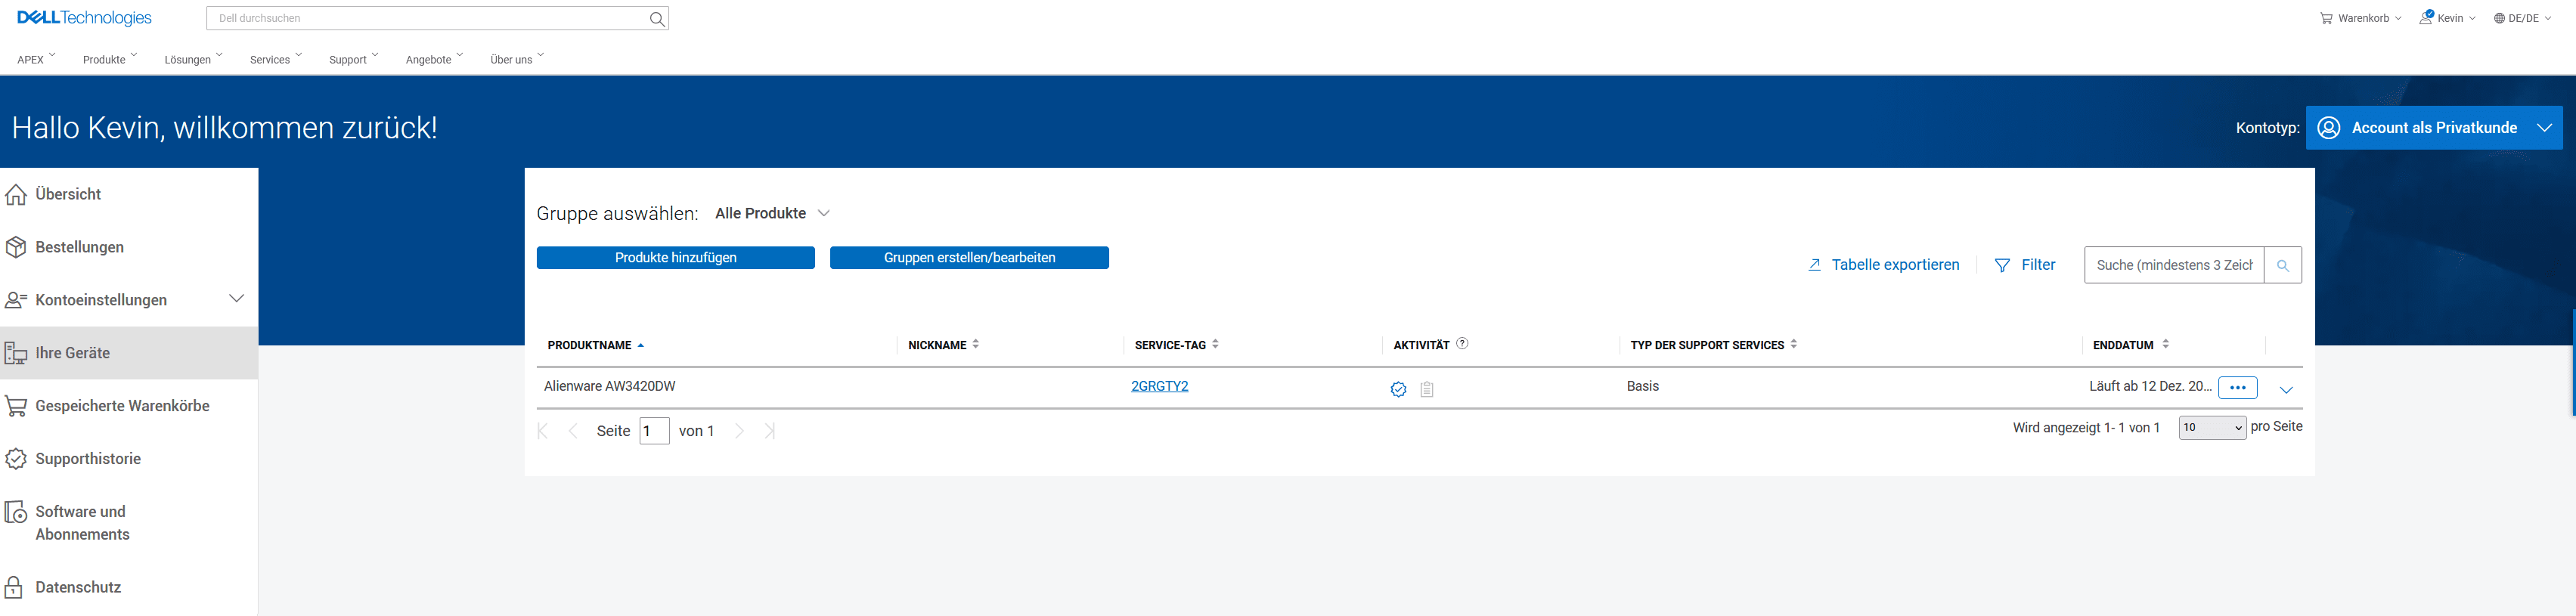Click the Läuft ab 12 Dez. end date

coord(2150,386)
